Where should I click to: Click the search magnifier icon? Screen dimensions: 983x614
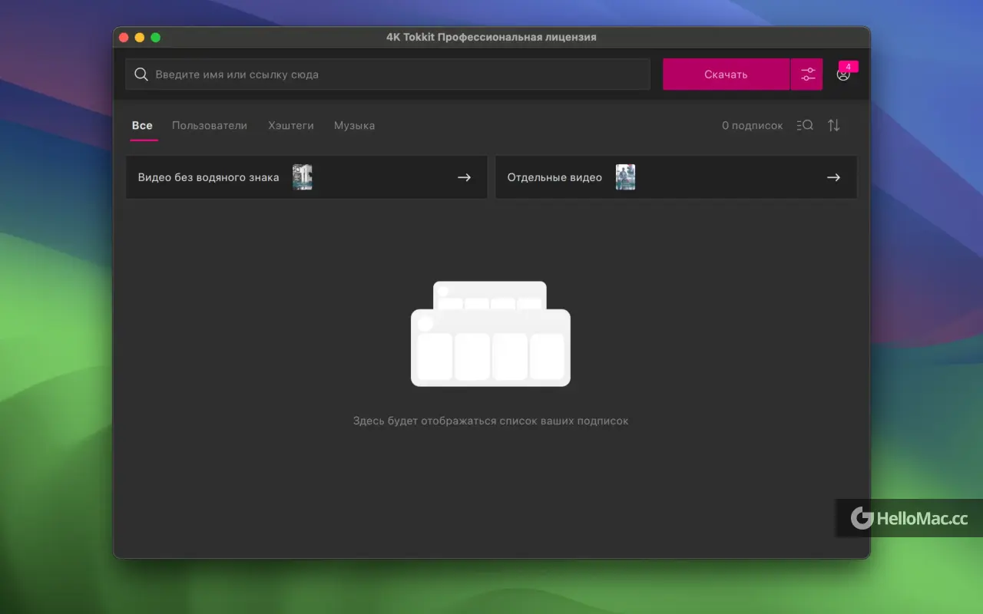pos(141,74)
